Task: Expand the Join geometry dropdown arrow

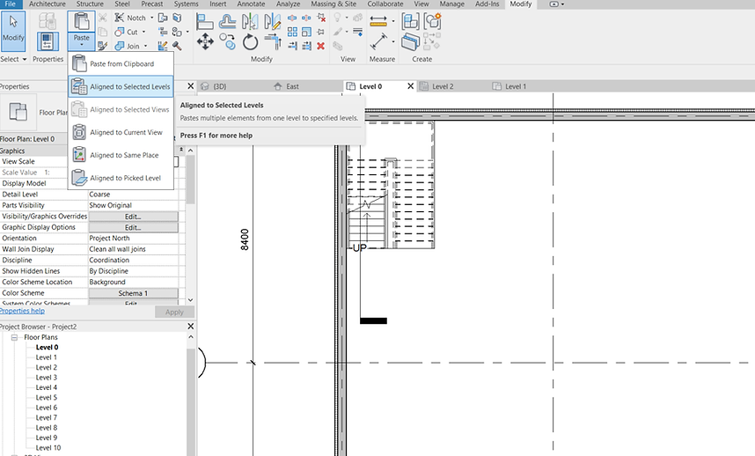Action: click(x=145, y=46)
